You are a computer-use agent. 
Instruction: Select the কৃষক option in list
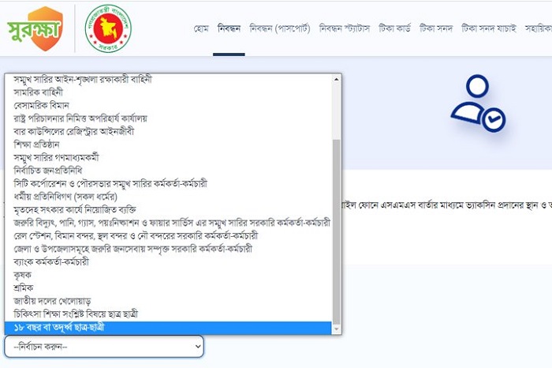point(168,275)
